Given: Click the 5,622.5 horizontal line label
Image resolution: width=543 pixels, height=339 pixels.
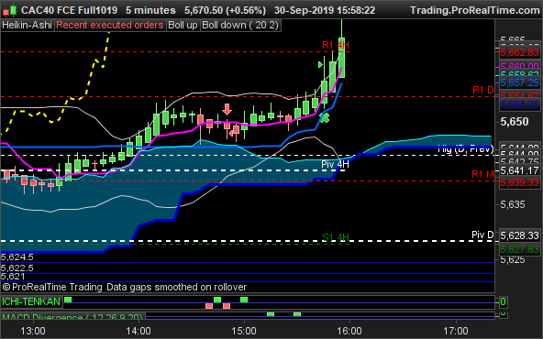Looking at the screenshot, I should click(17, 268).
